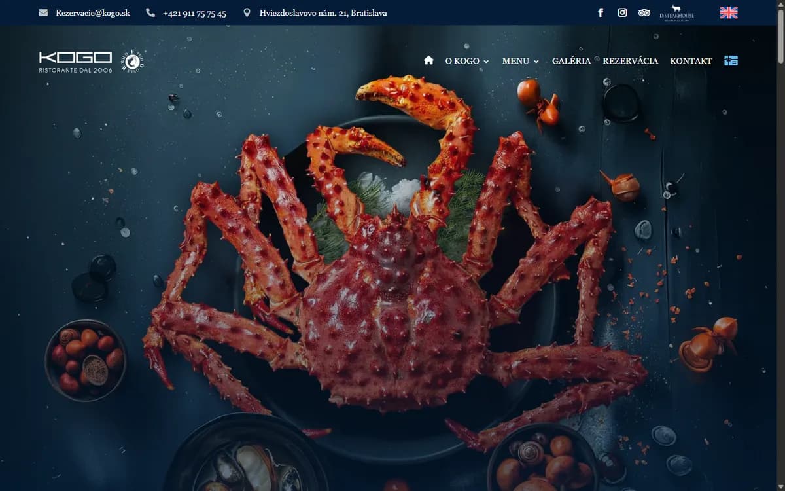Open the Instagram profile icon
Viewport: 785px width, 491px height.
[622, 12]
